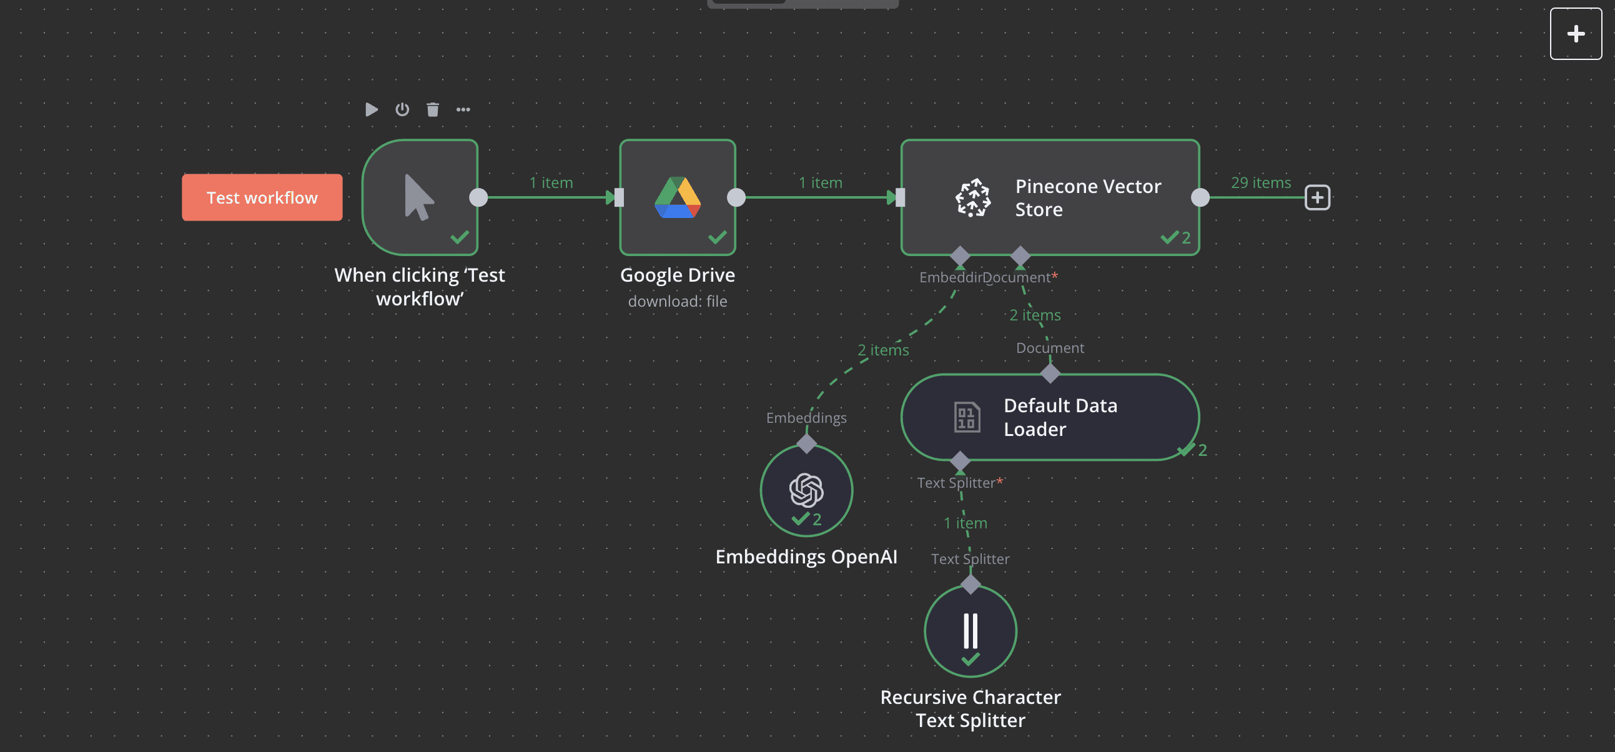Click the Pinecone Document diamond connector
This screenshot has height=752, width=1615.
point(1020,256)
